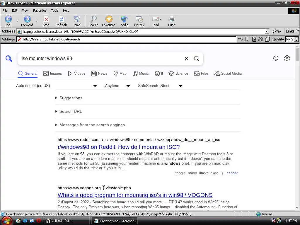
Task: Click the Start button on taskbar
Action: point(7,221)
